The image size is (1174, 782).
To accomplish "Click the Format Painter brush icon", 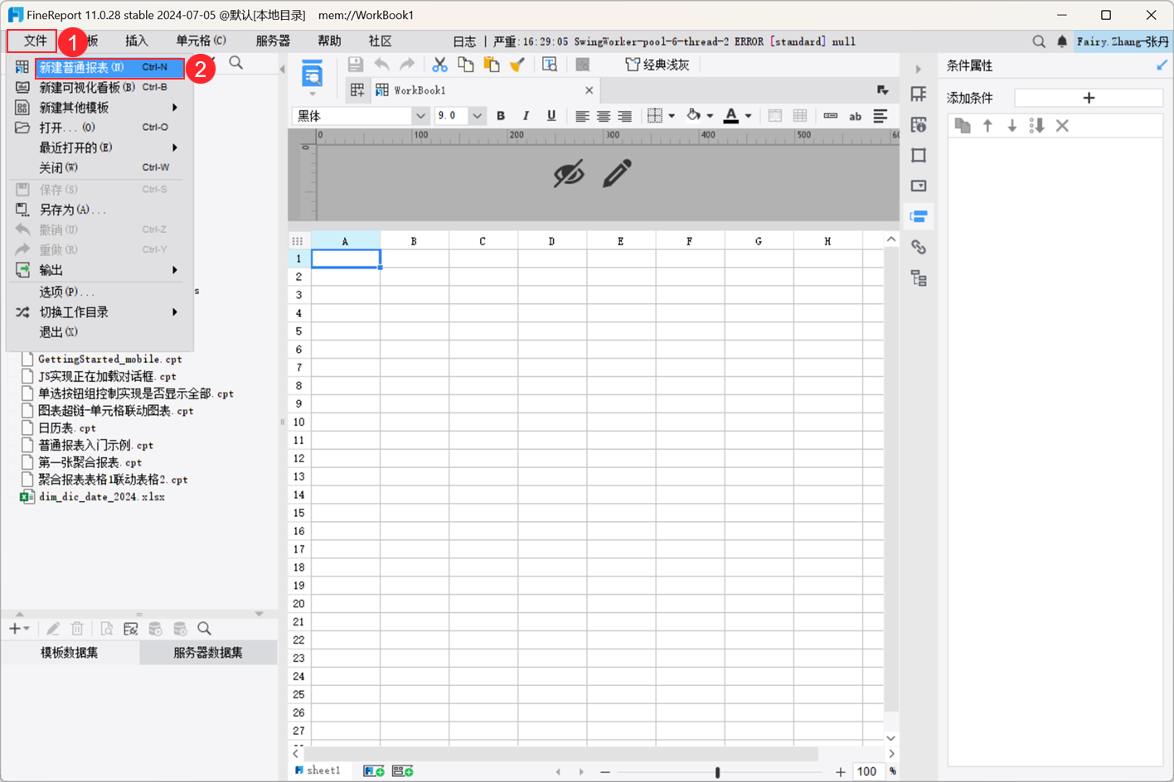I will pyautogui.click(x=517, y=65).
